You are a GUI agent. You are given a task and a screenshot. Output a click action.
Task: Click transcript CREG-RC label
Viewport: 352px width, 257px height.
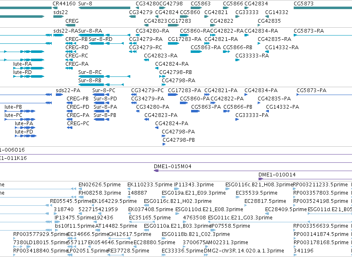click(x=77, y=56)
